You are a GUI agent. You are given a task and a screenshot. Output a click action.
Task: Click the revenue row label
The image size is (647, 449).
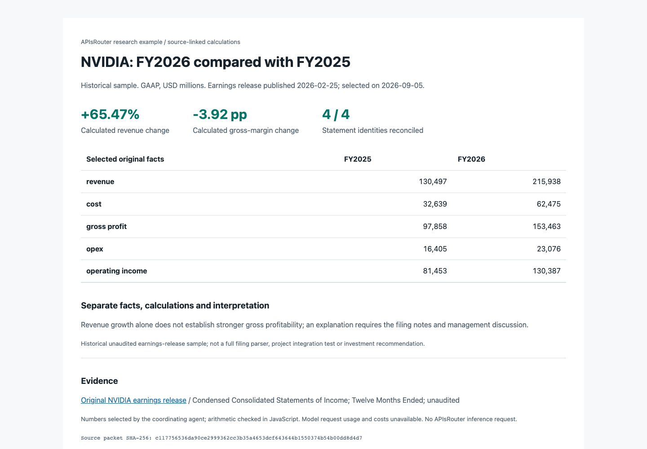100,181
